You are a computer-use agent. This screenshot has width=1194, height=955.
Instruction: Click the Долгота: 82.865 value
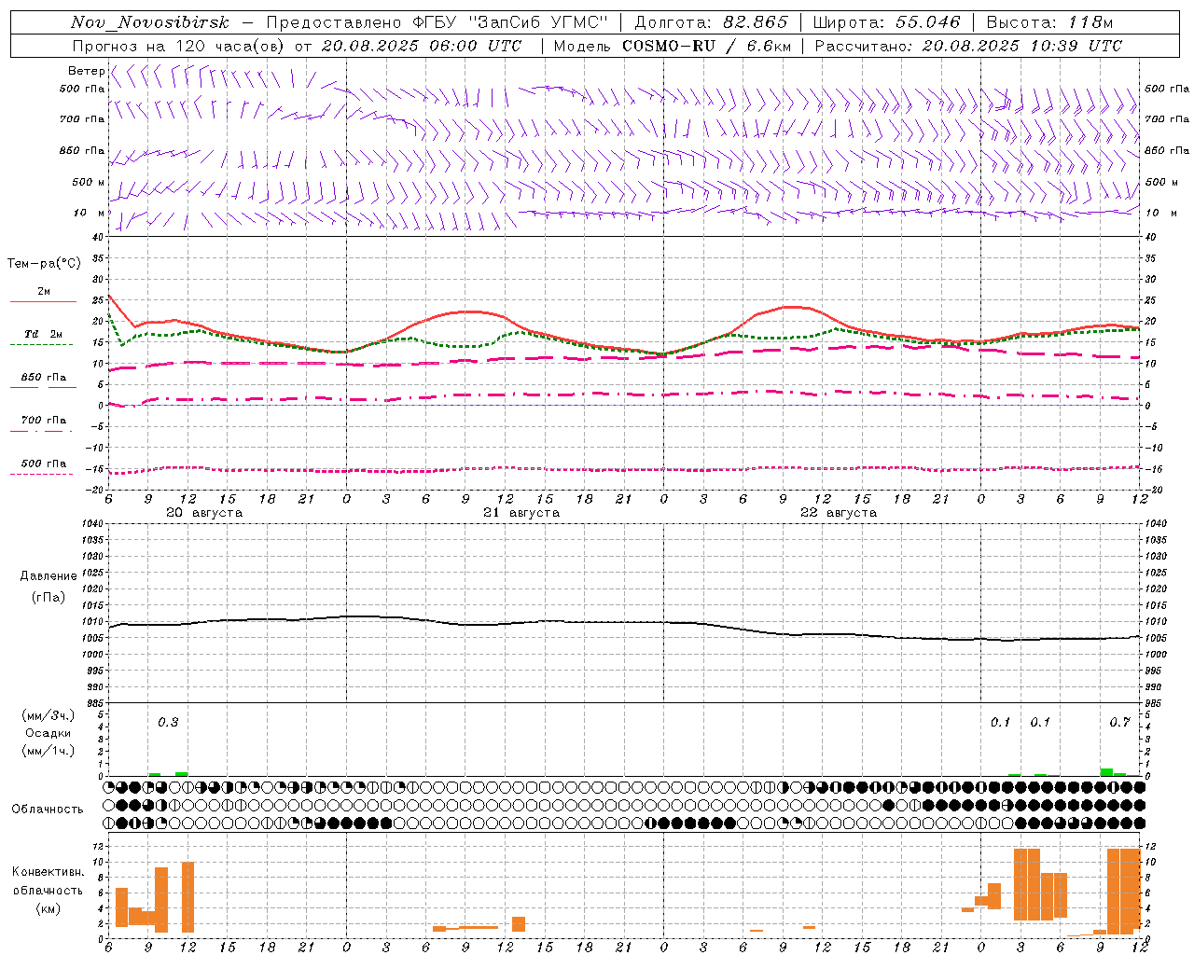coord(711,22)
